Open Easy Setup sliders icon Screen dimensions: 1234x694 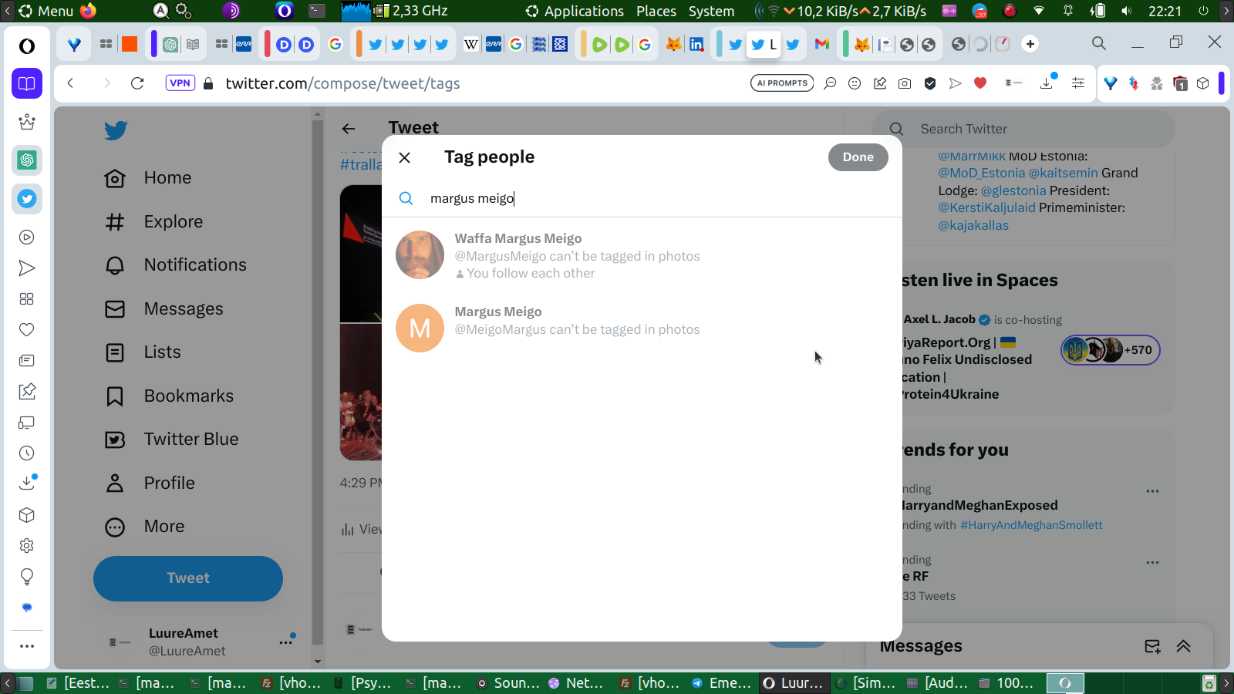[1078, 83]
